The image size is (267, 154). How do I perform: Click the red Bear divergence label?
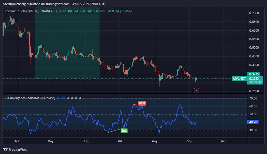click(142, 103)
